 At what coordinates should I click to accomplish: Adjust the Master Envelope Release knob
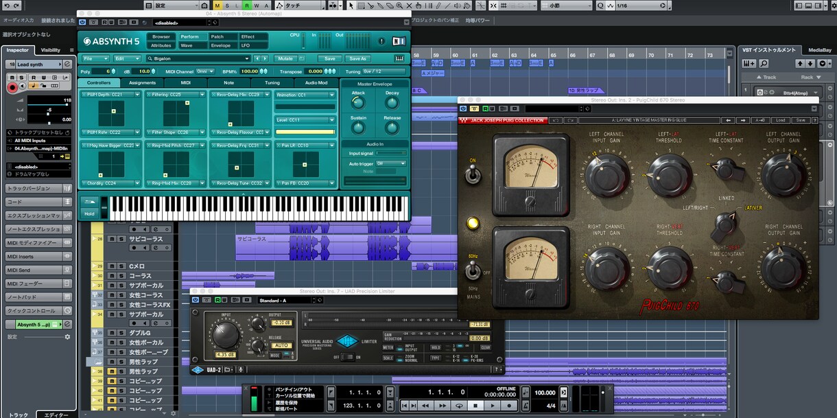[392, 128]
